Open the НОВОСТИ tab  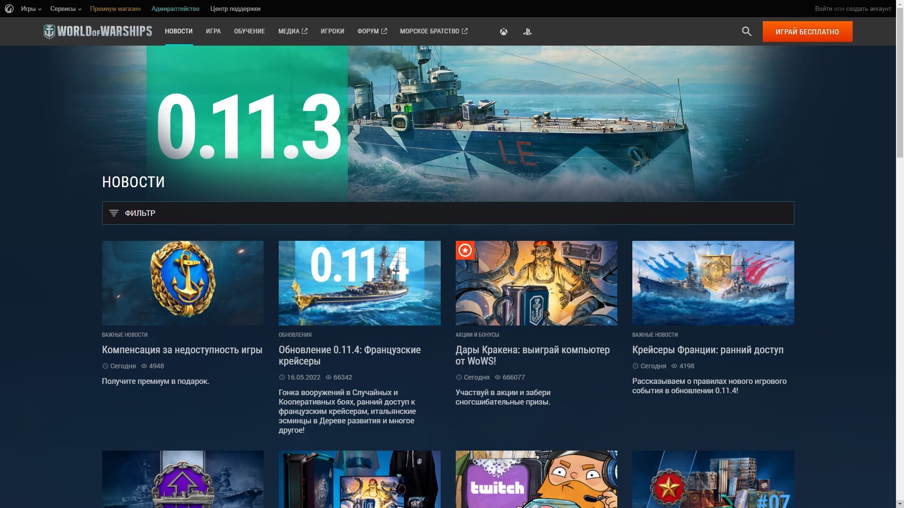(x=178, y=31)
